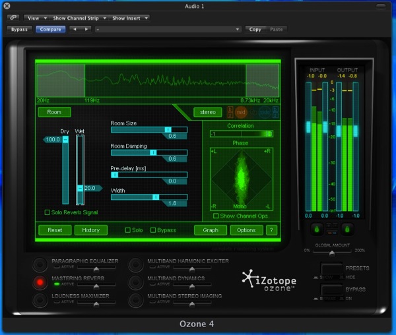Click the side solo s box
The image size is (396, 335).
[275, 115]
